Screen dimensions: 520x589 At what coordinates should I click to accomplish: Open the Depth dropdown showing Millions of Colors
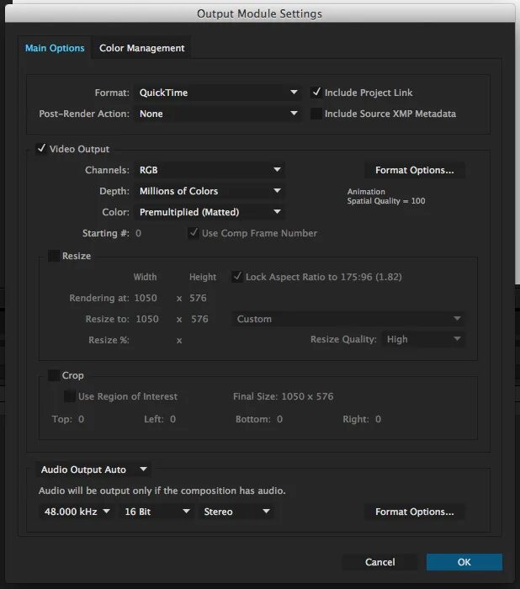[210, 191]
